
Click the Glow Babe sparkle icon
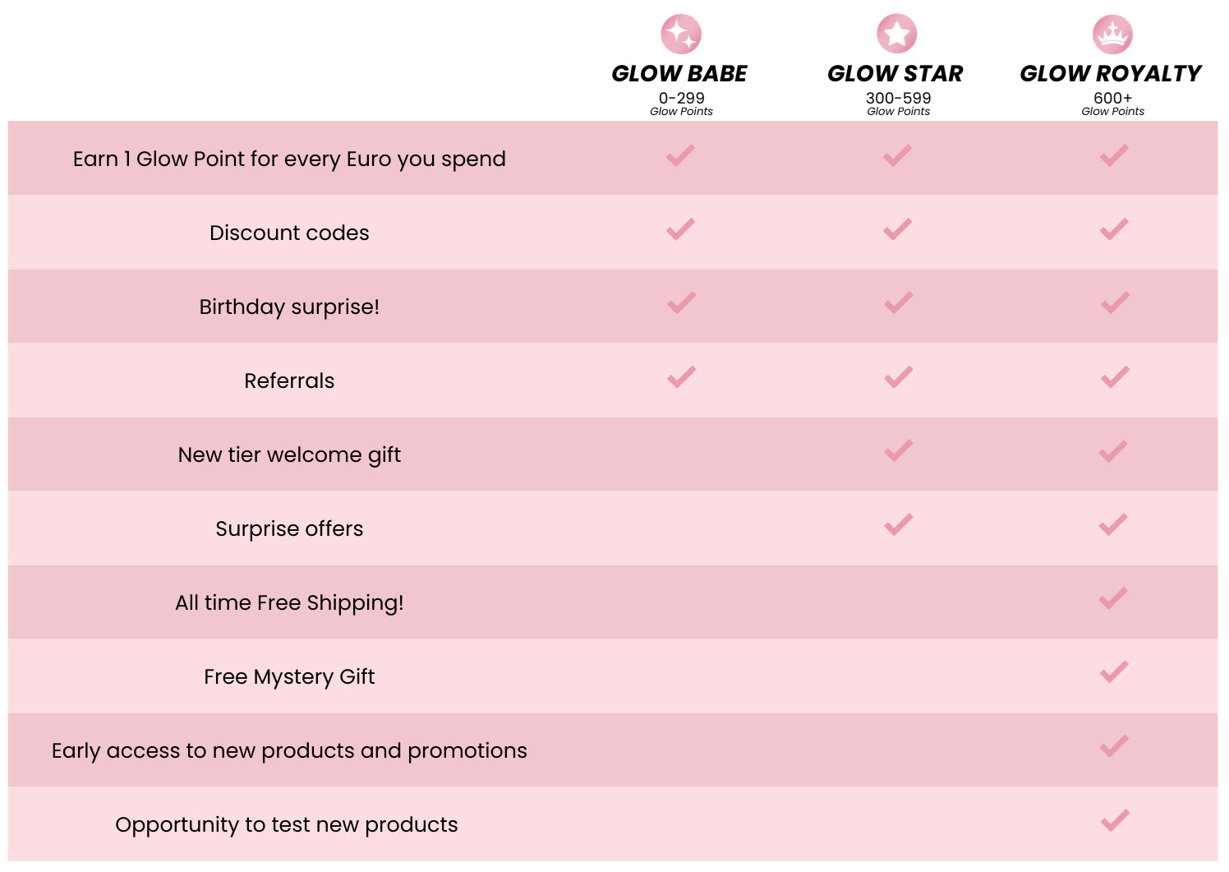(x=681, y=35)
